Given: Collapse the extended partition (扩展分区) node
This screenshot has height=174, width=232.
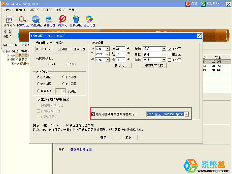Looking at the screenshot, I should [x=8, y=60].
